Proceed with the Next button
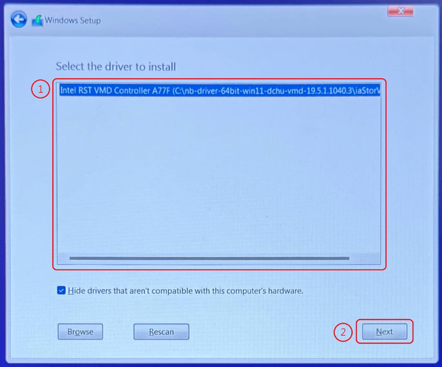The image size is (442, 367). (384, 332)
